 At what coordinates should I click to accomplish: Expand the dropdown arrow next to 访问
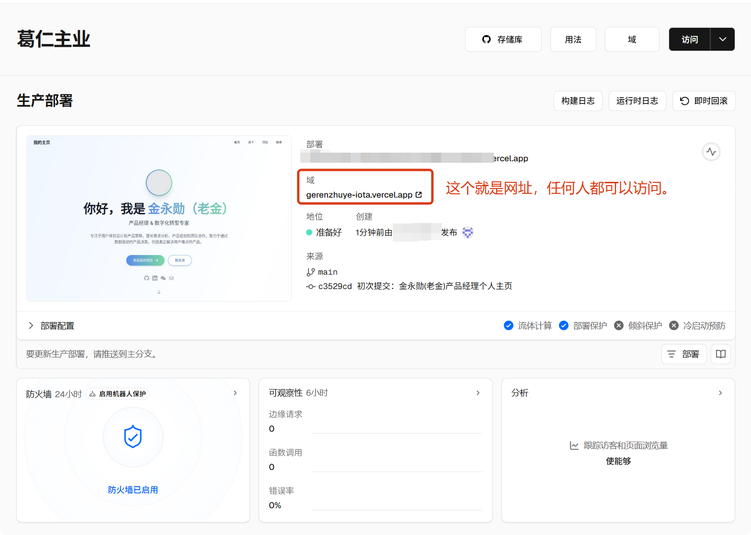pos(723,39)
